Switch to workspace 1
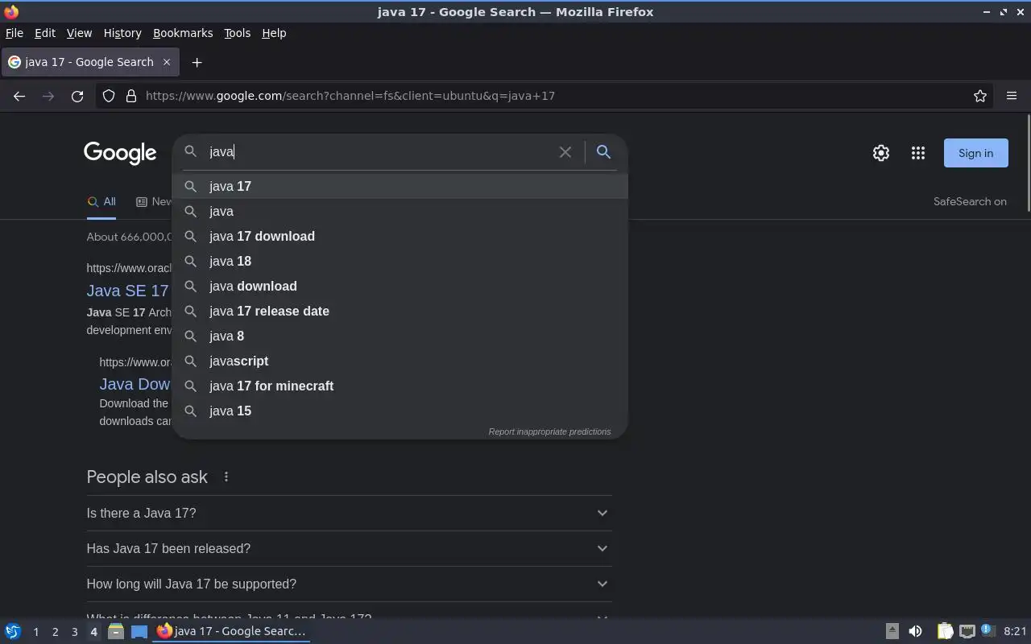The width and height of the screenshot is (1031, 644). (35, 632)
